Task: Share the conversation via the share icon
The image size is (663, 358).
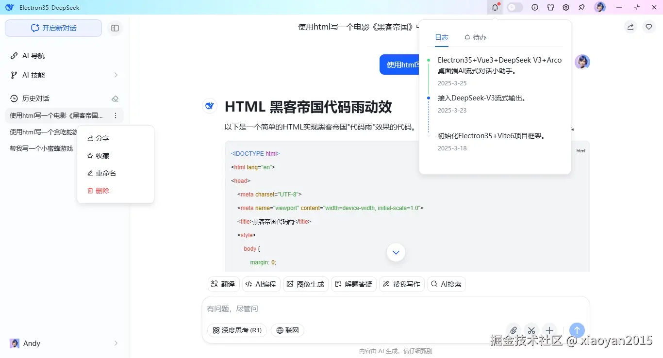Action: 630,27
